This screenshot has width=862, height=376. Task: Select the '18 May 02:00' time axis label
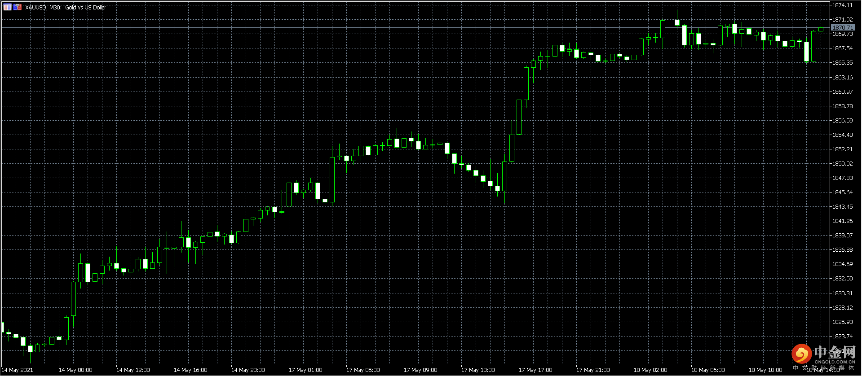[x=650, y=370]
